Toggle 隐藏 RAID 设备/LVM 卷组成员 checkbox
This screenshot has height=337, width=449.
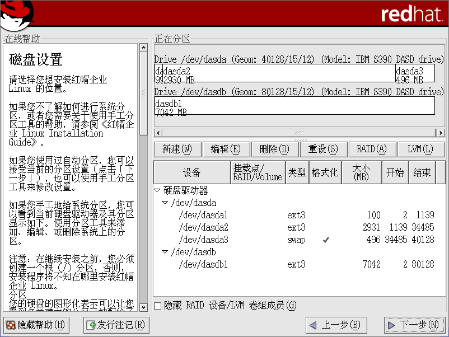(x=157, y=306)
